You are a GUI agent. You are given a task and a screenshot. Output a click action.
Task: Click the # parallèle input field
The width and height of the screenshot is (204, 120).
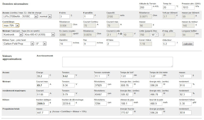tap(89, 17)
